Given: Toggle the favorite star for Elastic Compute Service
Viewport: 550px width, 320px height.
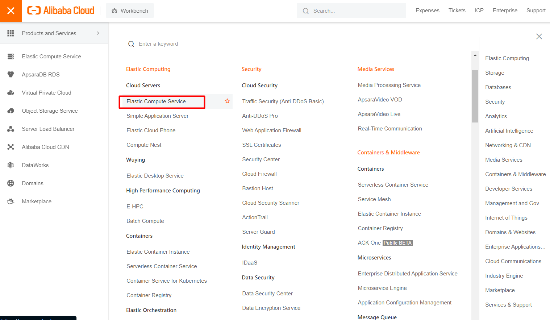Looking at the screenshot, I should (x=227, y=101).
